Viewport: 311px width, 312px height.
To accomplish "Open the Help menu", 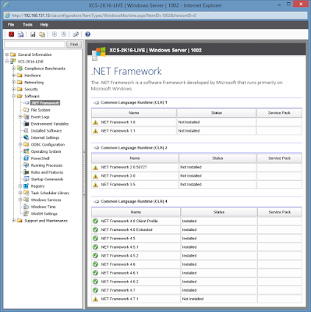I will point(44,25).
